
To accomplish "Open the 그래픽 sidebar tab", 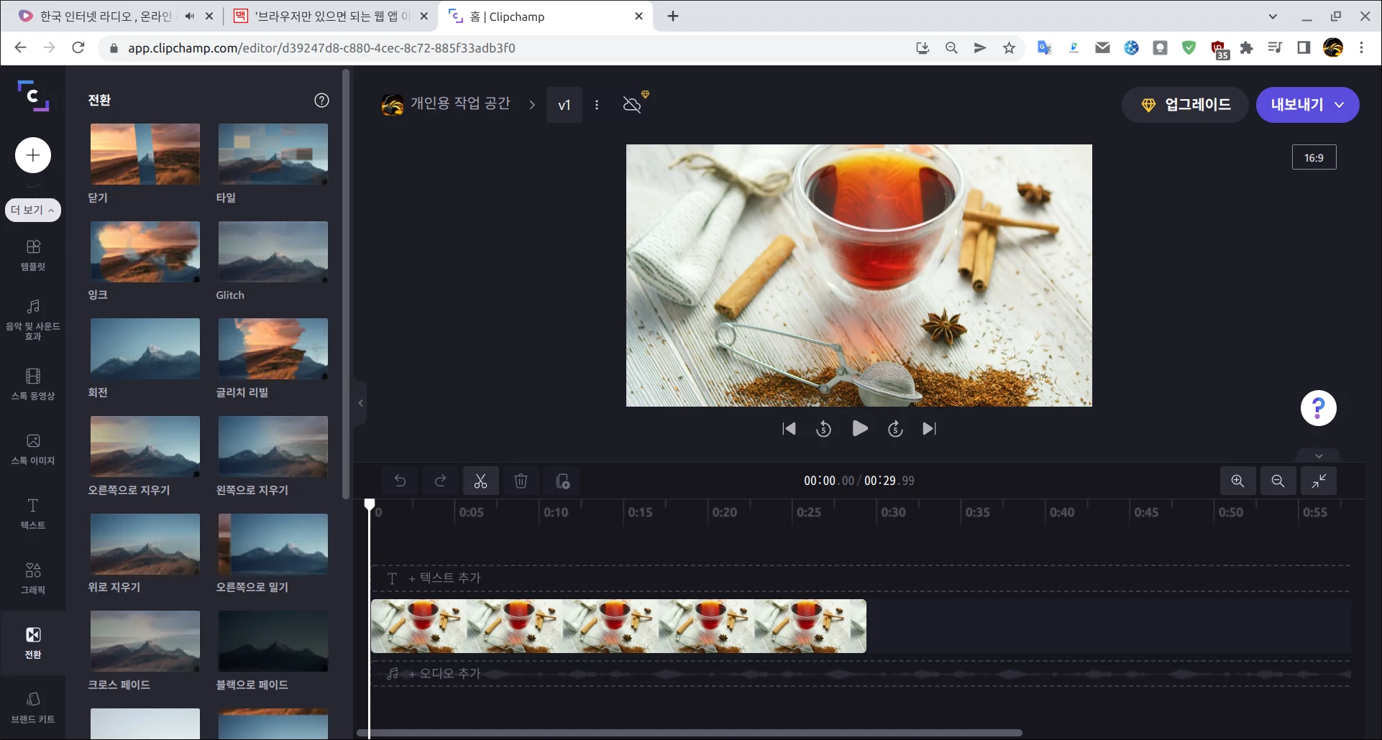I will pos(33,578).
